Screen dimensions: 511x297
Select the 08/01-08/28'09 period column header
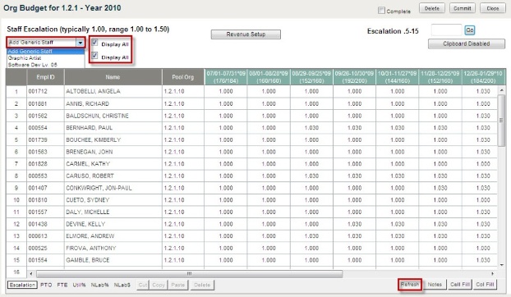point(269,77)
